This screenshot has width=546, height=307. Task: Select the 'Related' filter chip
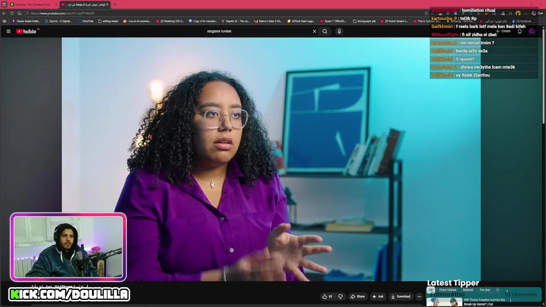coord(468,290)
